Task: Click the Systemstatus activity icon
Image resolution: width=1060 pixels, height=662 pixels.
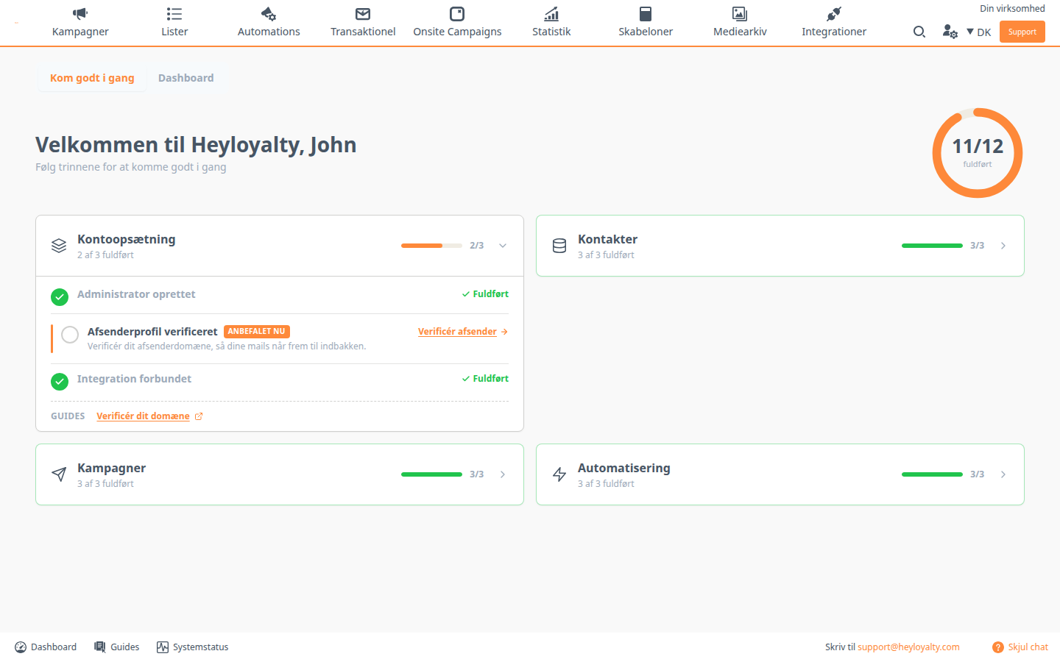Action: (x=163, y=647)
